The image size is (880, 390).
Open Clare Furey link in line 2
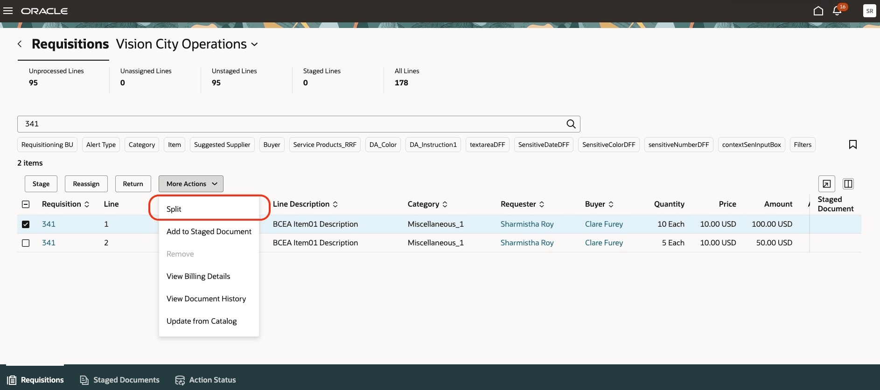coord(604,243)
